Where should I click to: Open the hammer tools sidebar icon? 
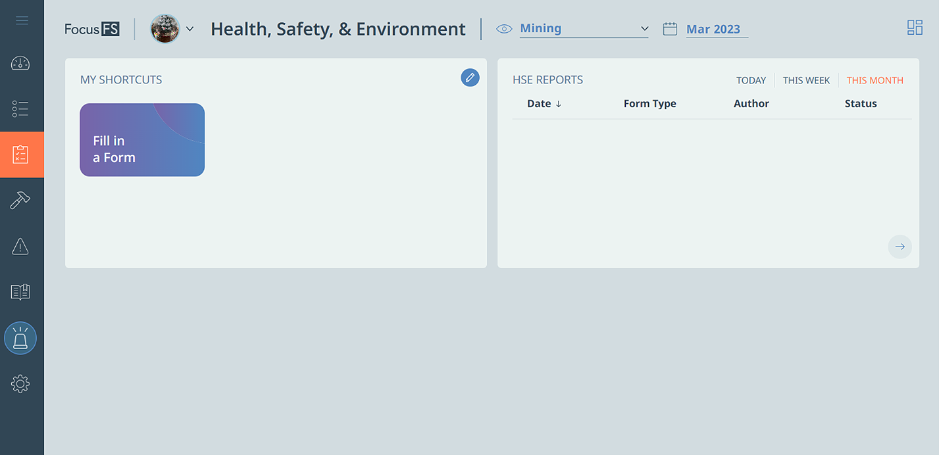pyautogui.click(x=20, y=201)
